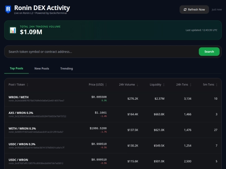The height and width of the screenshot is (169, 226).
Task: Click the green Search button
Action: 209,52
